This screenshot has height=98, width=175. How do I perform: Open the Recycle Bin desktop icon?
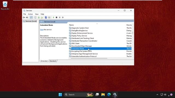5,5
